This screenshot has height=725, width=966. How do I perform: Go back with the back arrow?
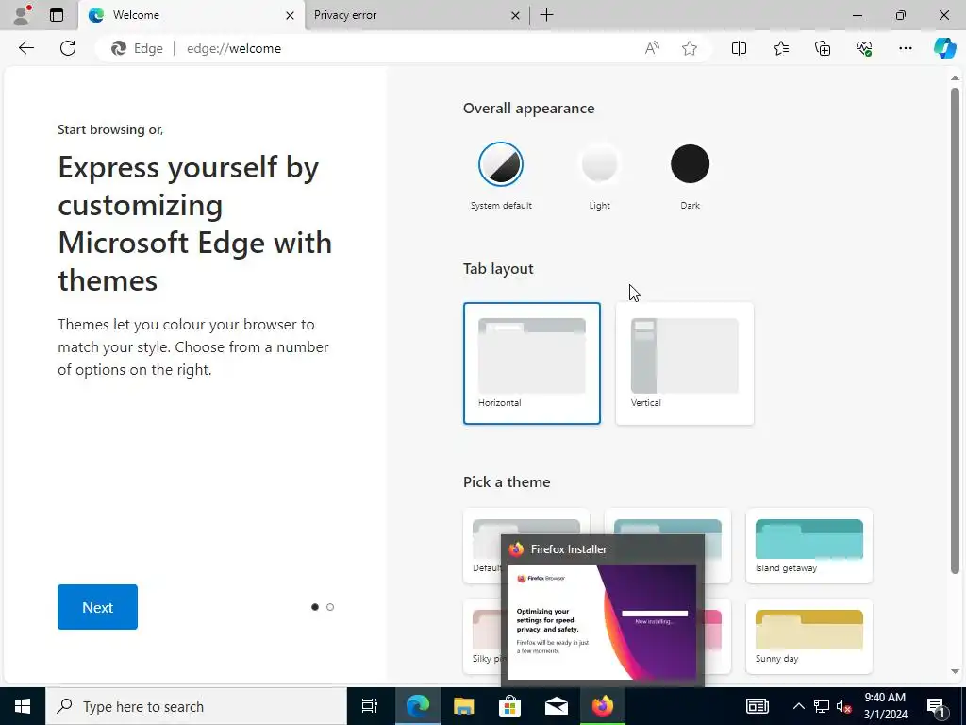(25, 48)
